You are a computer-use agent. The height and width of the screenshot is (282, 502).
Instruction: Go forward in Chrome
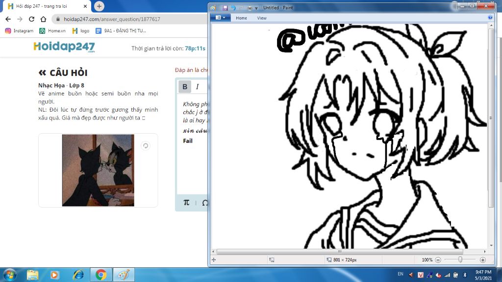(20, 19)
